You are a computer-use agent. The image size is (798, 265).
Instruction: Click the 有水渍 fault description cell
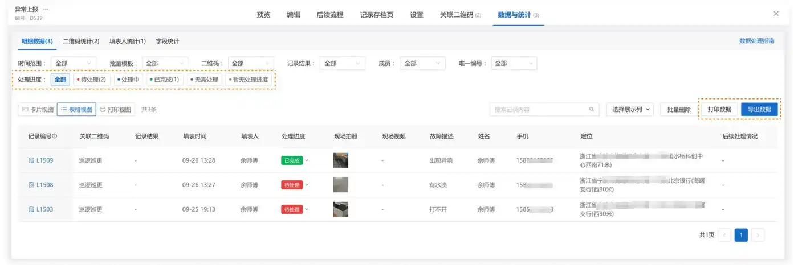[438, 185]
